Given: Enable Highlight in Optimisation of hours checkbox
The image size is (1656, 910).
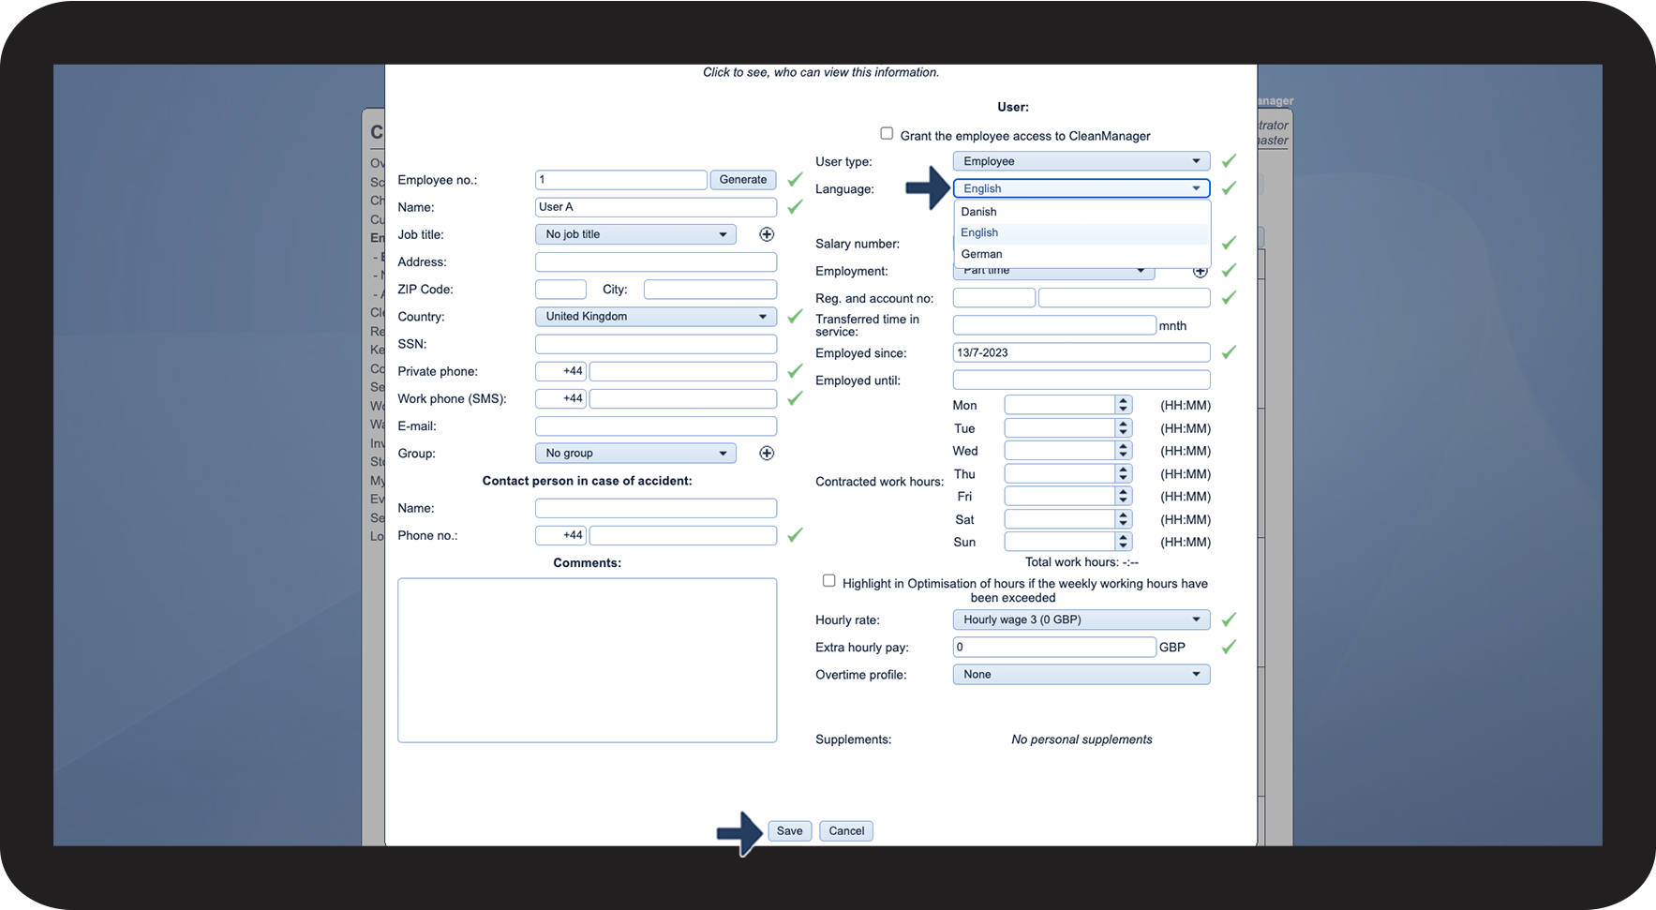Looking at the screenshot, I should point(829,581).
